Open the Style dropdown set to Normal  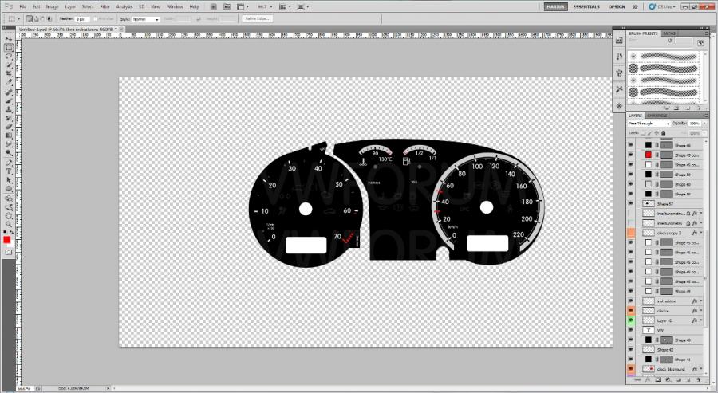tap(145, 18)
